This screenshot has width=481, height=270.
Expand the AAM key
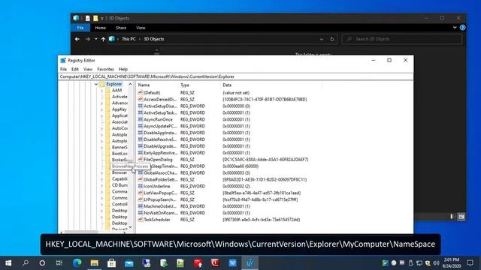(x=101, y=90)
